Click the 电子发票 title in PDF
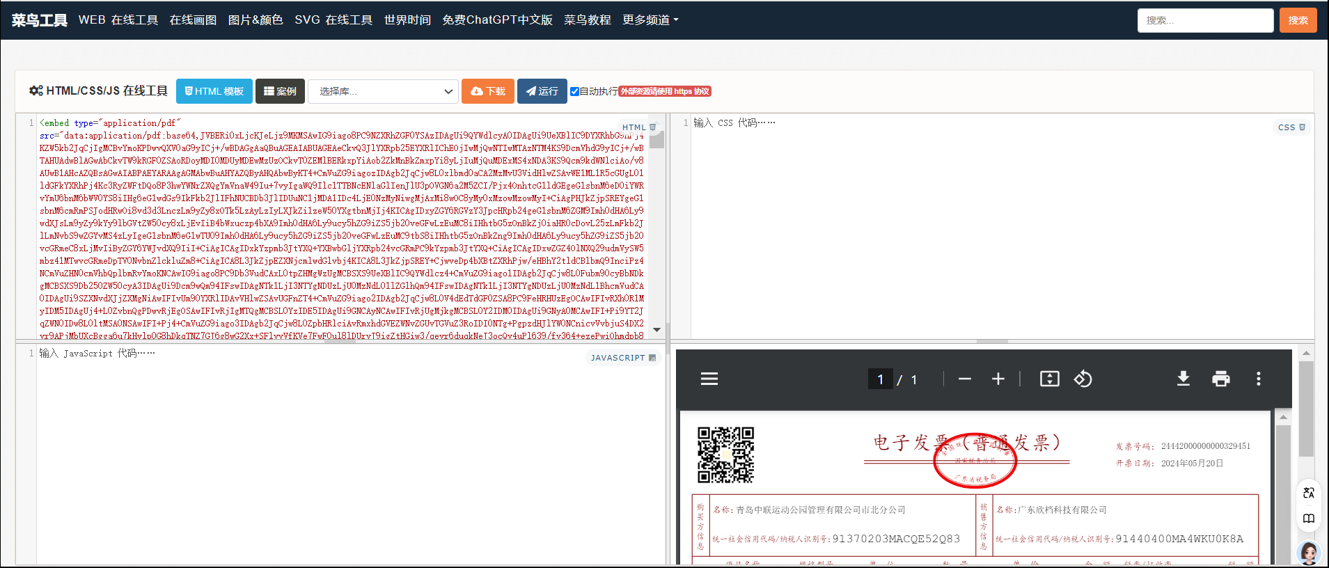 click(966, 443)
